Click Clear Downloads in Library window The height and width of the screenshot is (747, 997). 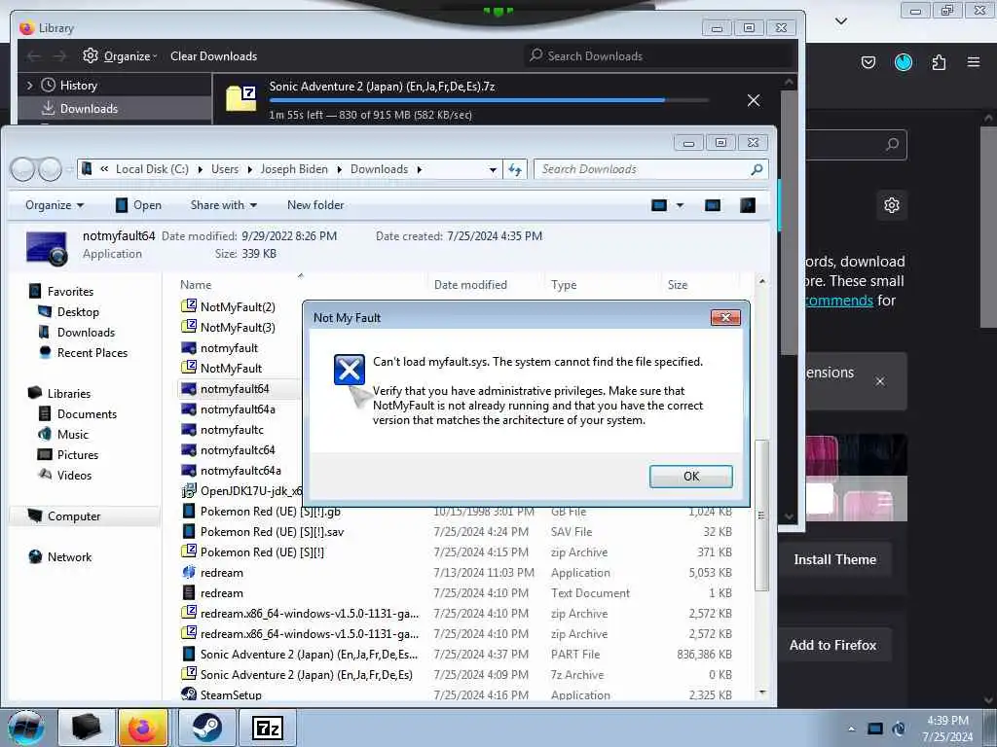click(213, 55)
